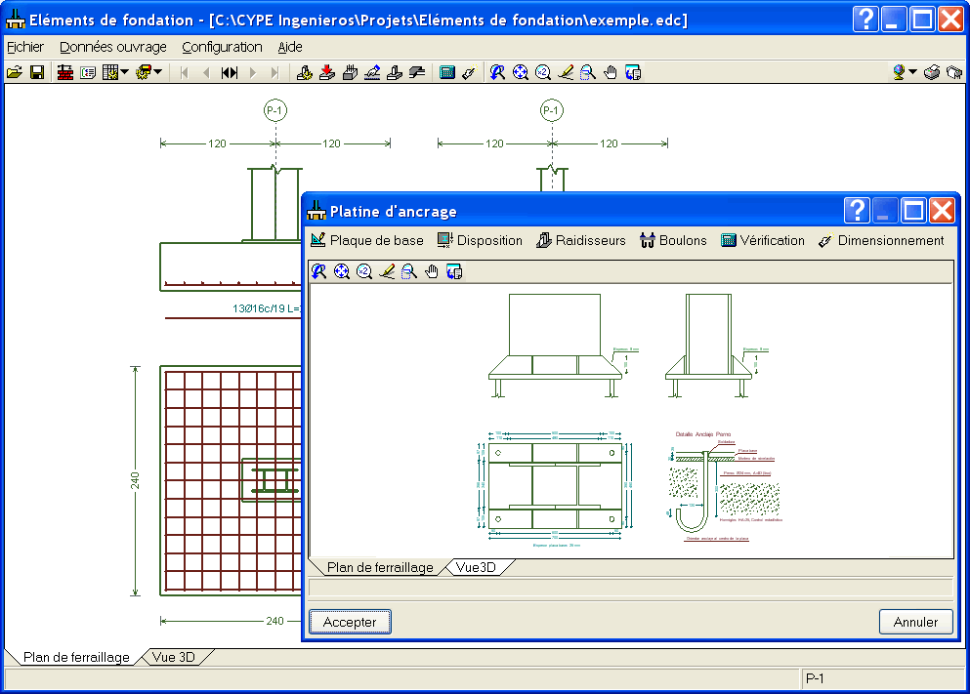Select the main window's Plan de ferraillage tab

pyautogui.click(x=76, y=657)
